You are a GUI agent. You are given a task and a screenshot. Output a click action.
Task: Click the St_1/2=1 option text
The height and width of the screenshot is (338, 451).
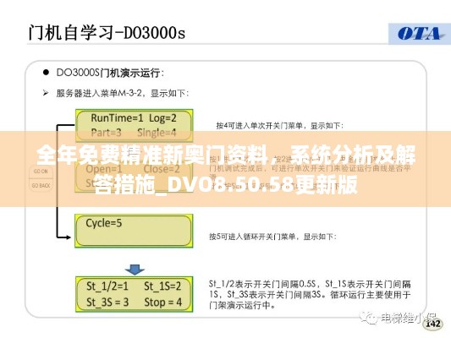click(x=107, y=286)
